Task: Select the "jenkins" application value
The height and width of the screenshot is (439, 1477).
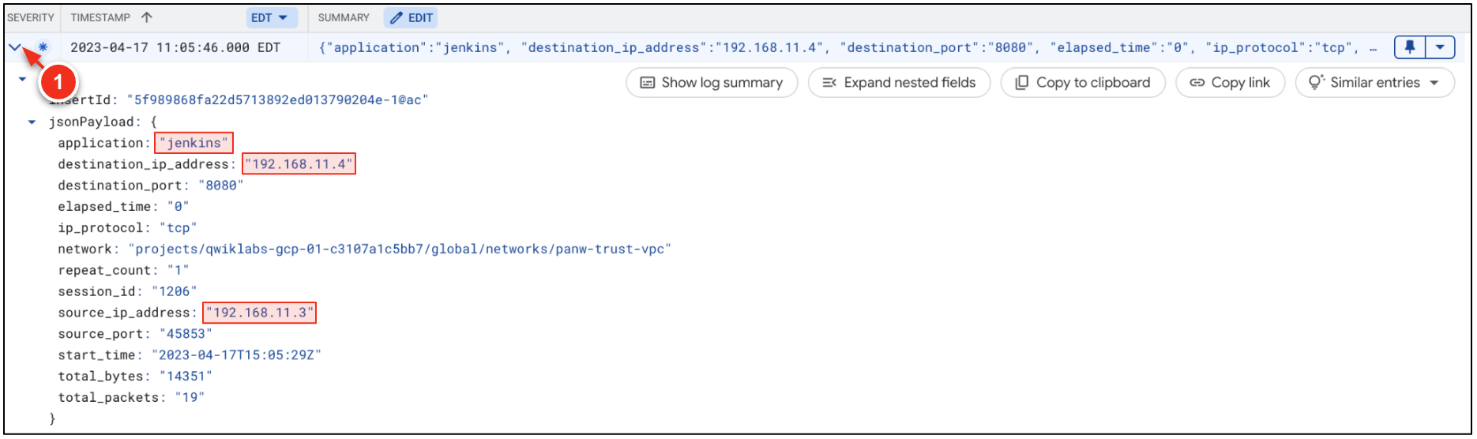Action: tap(194, 143)
